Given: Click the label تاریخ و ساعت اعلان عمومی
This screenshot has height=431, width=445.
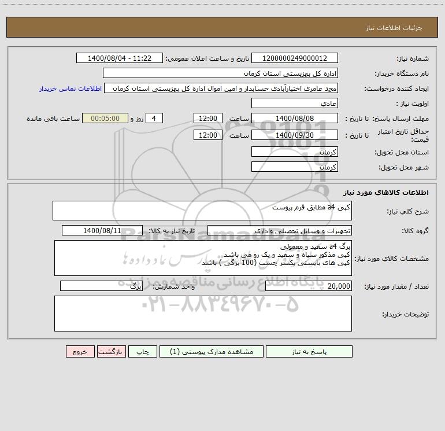Looking at the screenshot, I should click(207, 59).
